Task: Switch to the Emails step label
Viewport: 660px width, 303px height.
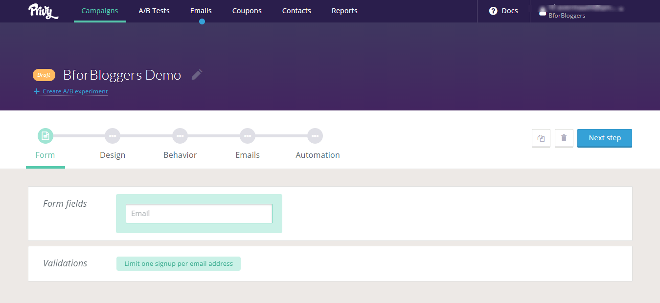Action: coord(248,155)
